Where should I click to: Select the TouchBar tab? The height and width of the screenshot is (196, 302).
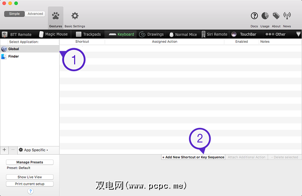click(x=244, y=34)
